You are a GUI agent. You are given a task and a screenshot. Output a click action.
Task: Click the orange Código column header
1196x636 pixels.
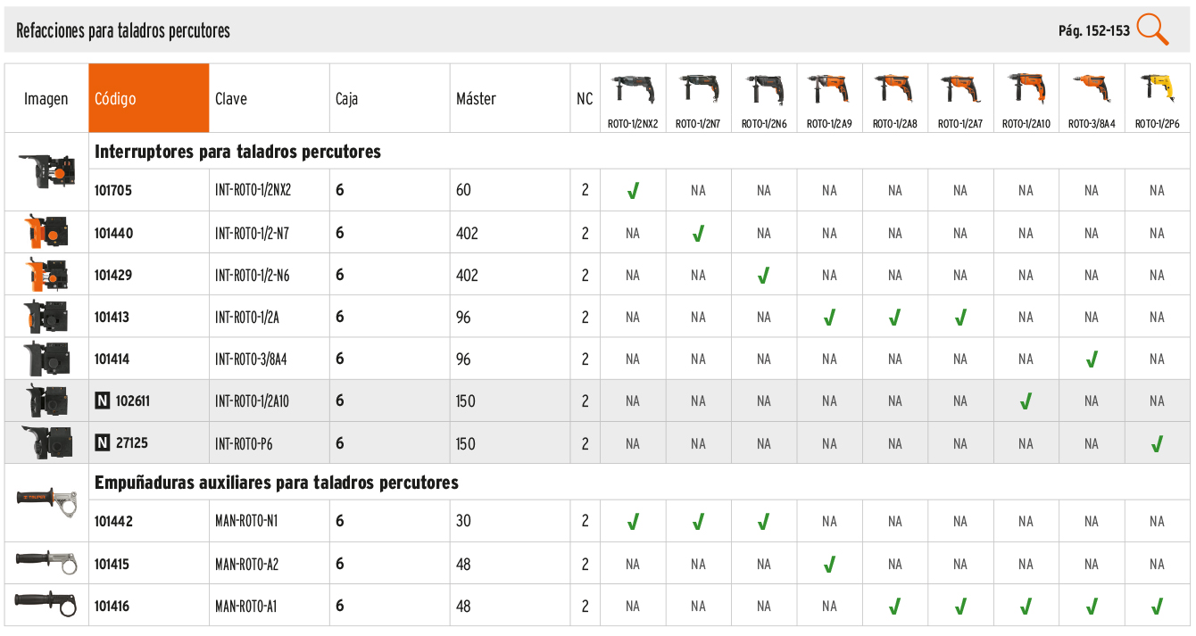tap(149, 98)
